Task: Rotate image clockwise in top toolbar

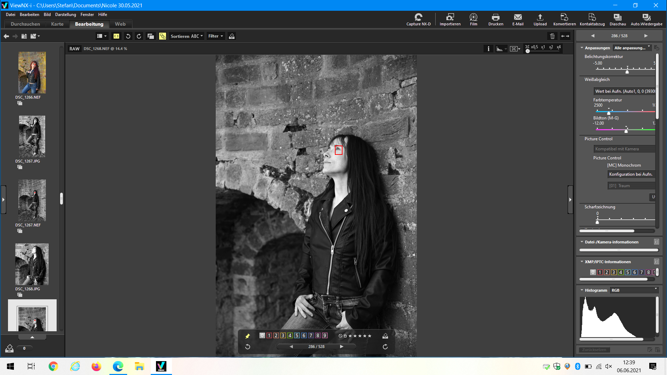Action: click(x=139, y=36)
